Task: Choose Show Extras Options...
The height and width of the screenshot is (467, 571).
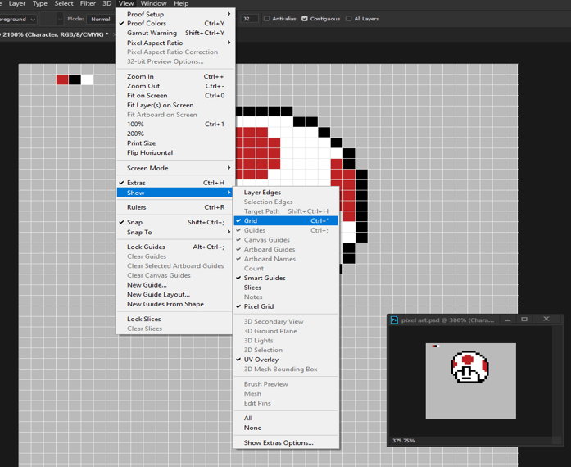Action: point(279,442)
